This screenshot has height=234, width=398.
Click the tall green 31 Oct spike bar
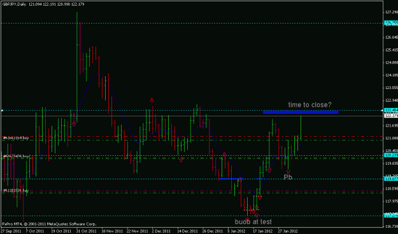pos(77,67)
